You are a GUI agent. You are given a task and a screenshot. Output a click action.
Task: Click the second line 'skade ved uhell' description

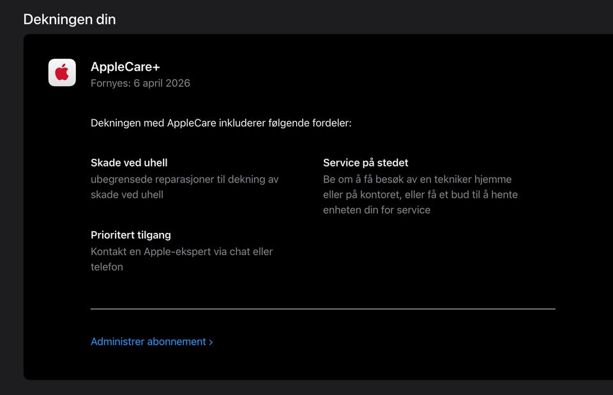[127, 195]
